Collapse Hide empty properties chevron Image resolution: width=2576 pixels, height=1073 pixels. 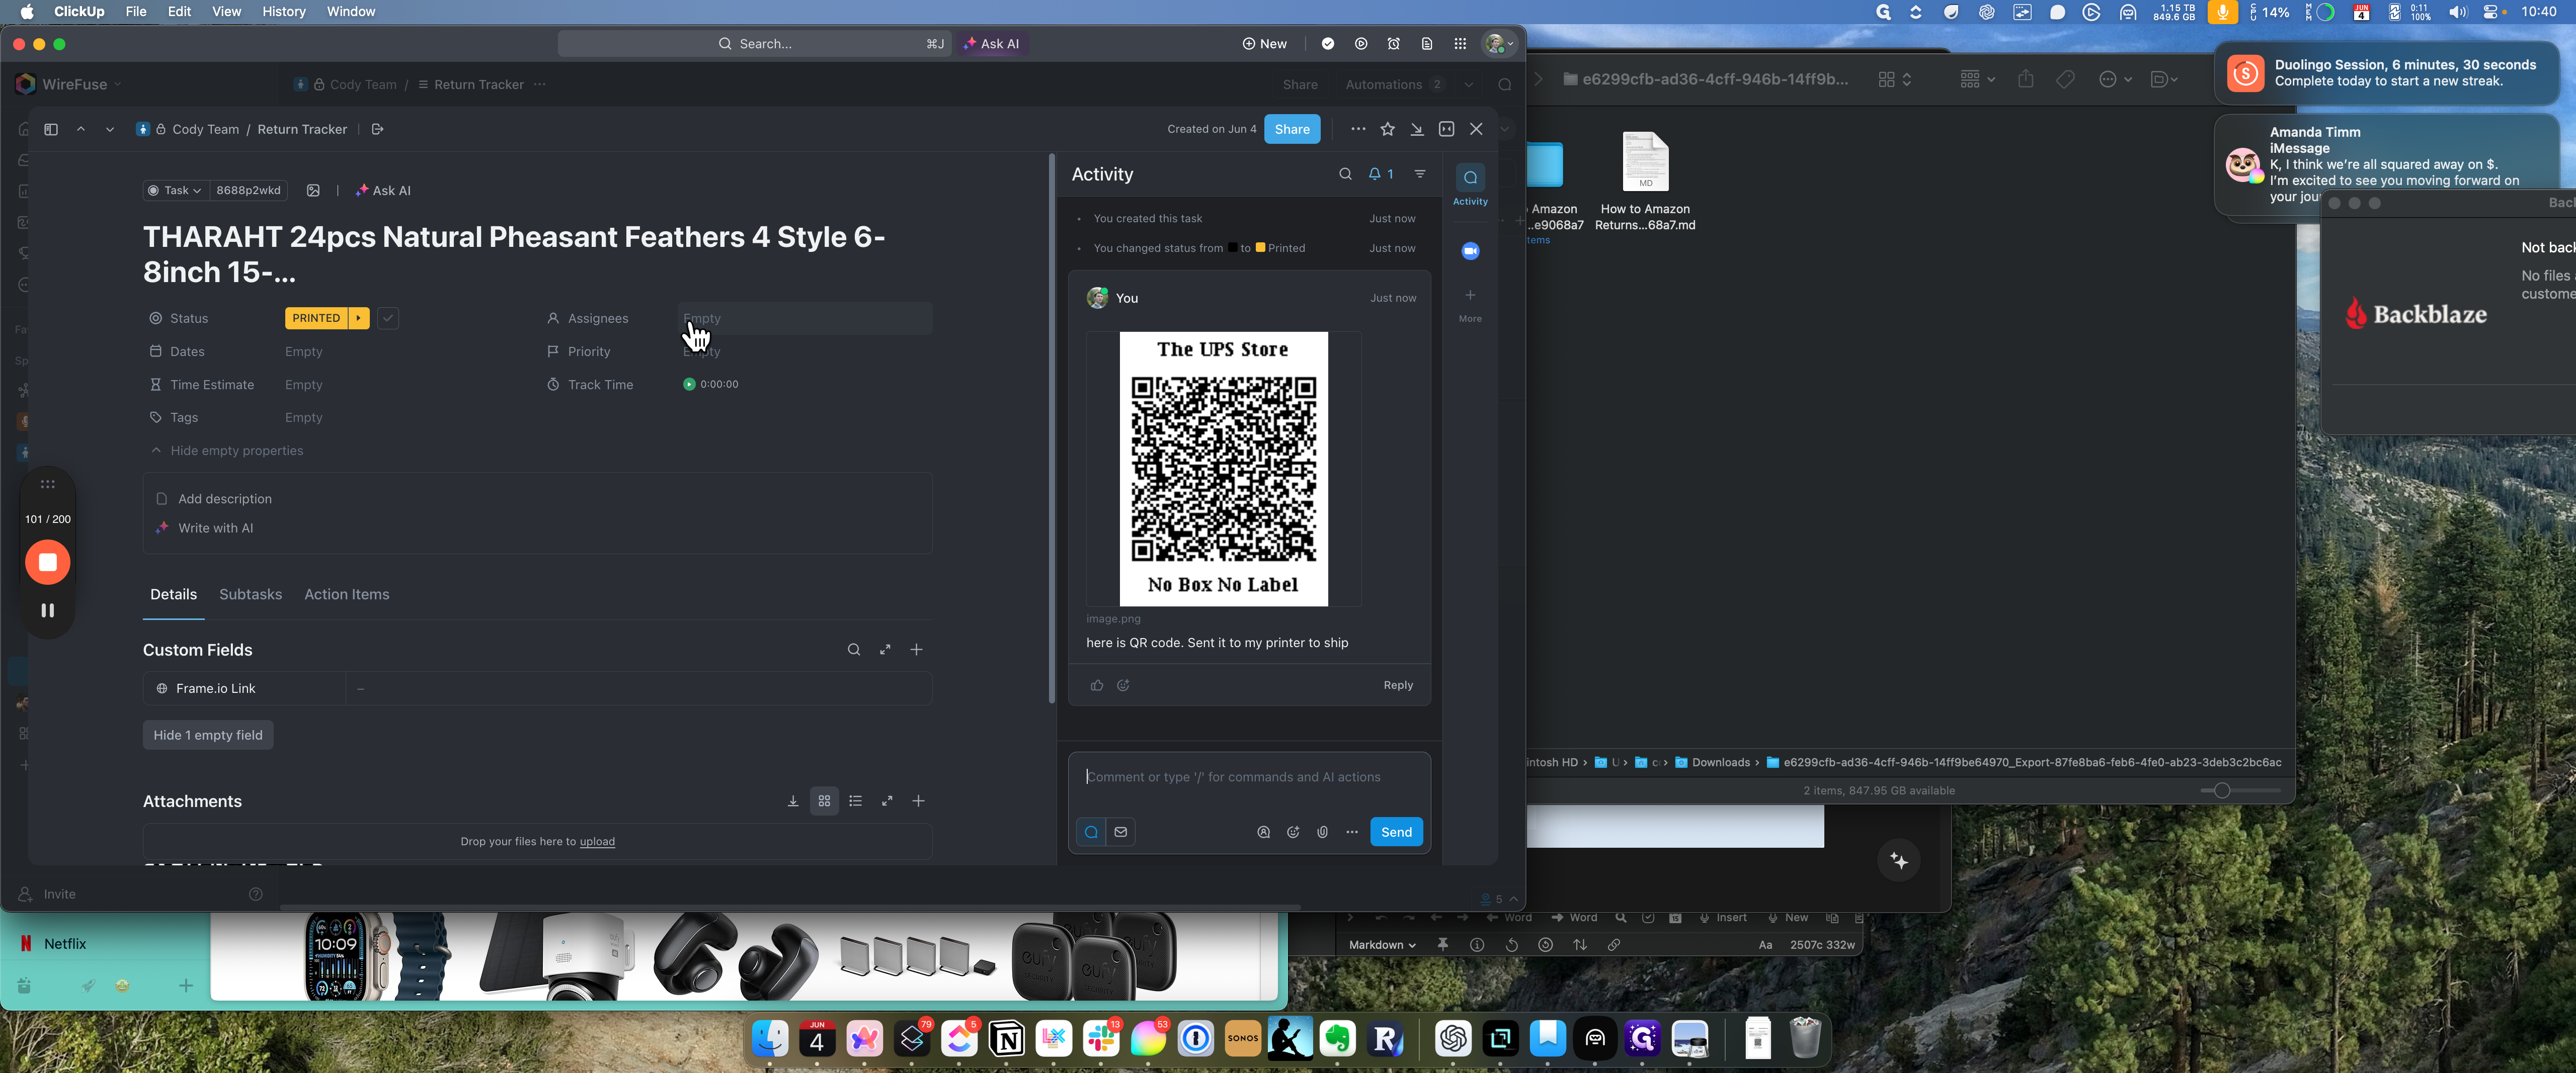(156, 451)
